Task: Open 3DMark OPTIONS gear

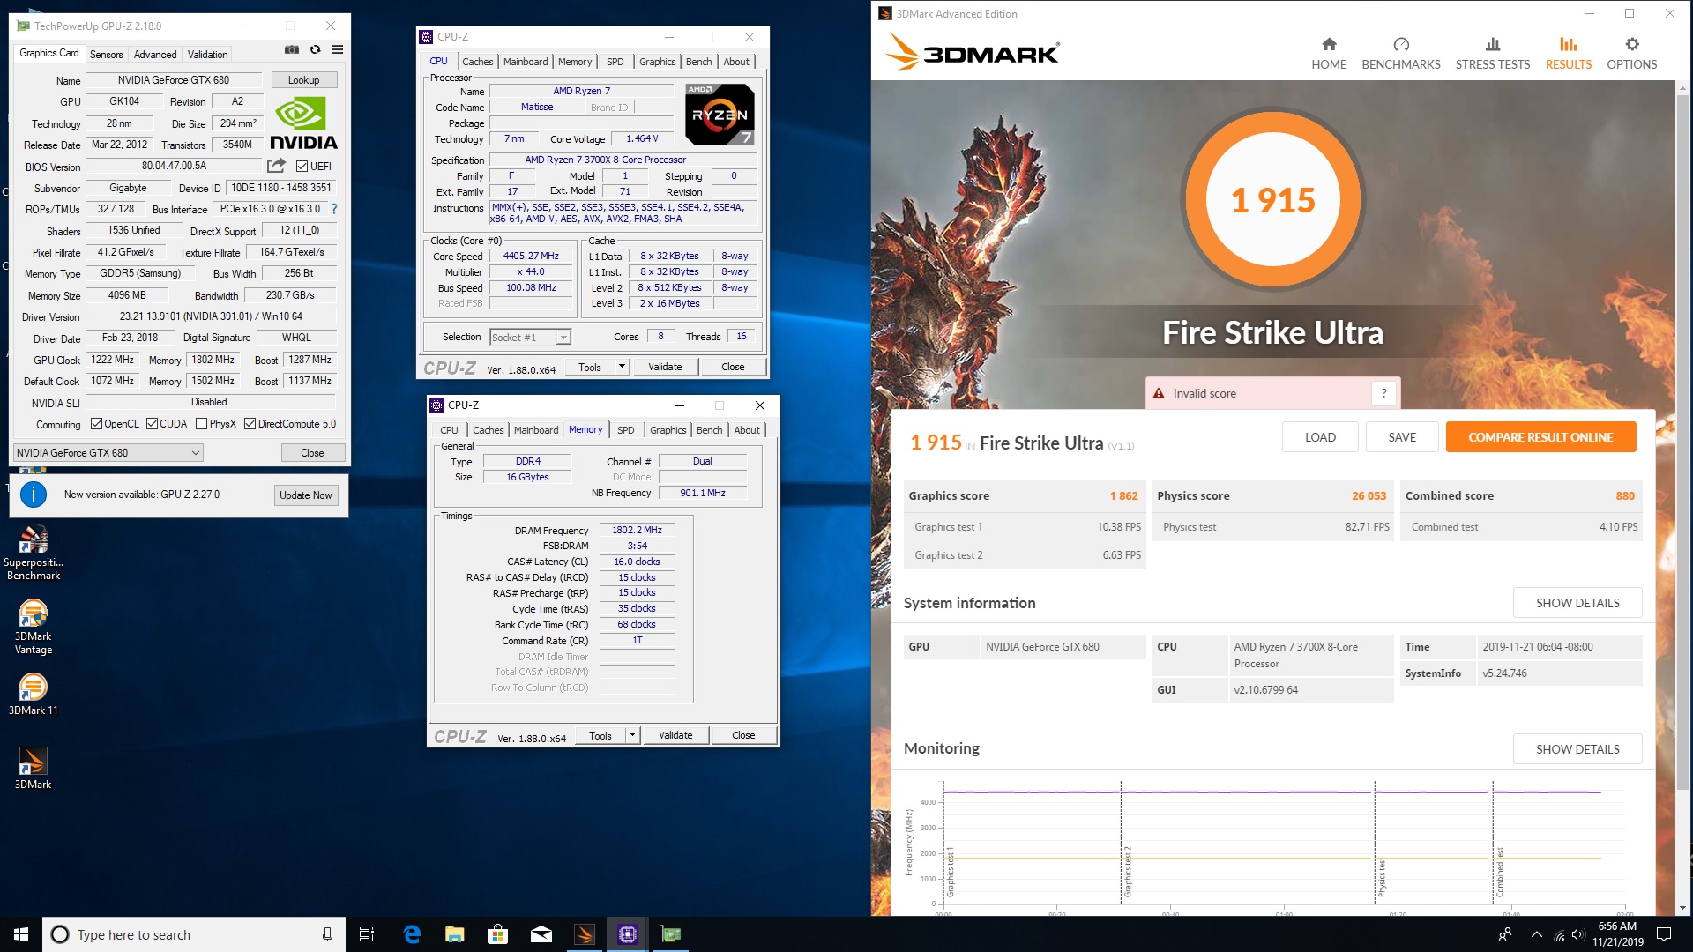Action: point(1631,53)
